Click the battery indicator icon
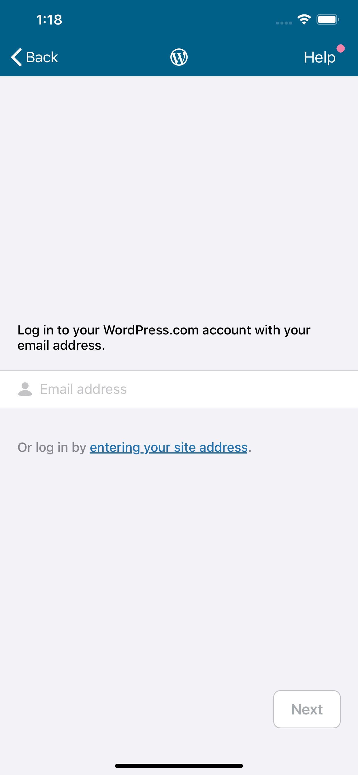 click(x=328, y=20)
